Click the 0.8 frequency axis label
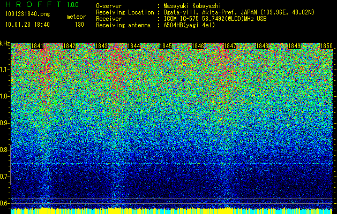337x214 pixels. pos(5,150)
